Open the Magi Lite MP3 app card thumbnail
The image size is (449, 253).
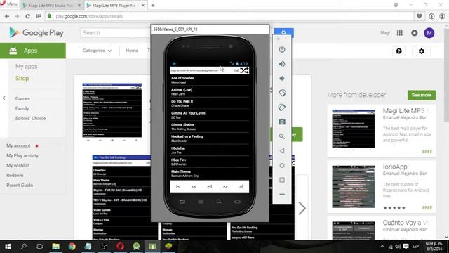pyautogui.click(x=354, y=129)
